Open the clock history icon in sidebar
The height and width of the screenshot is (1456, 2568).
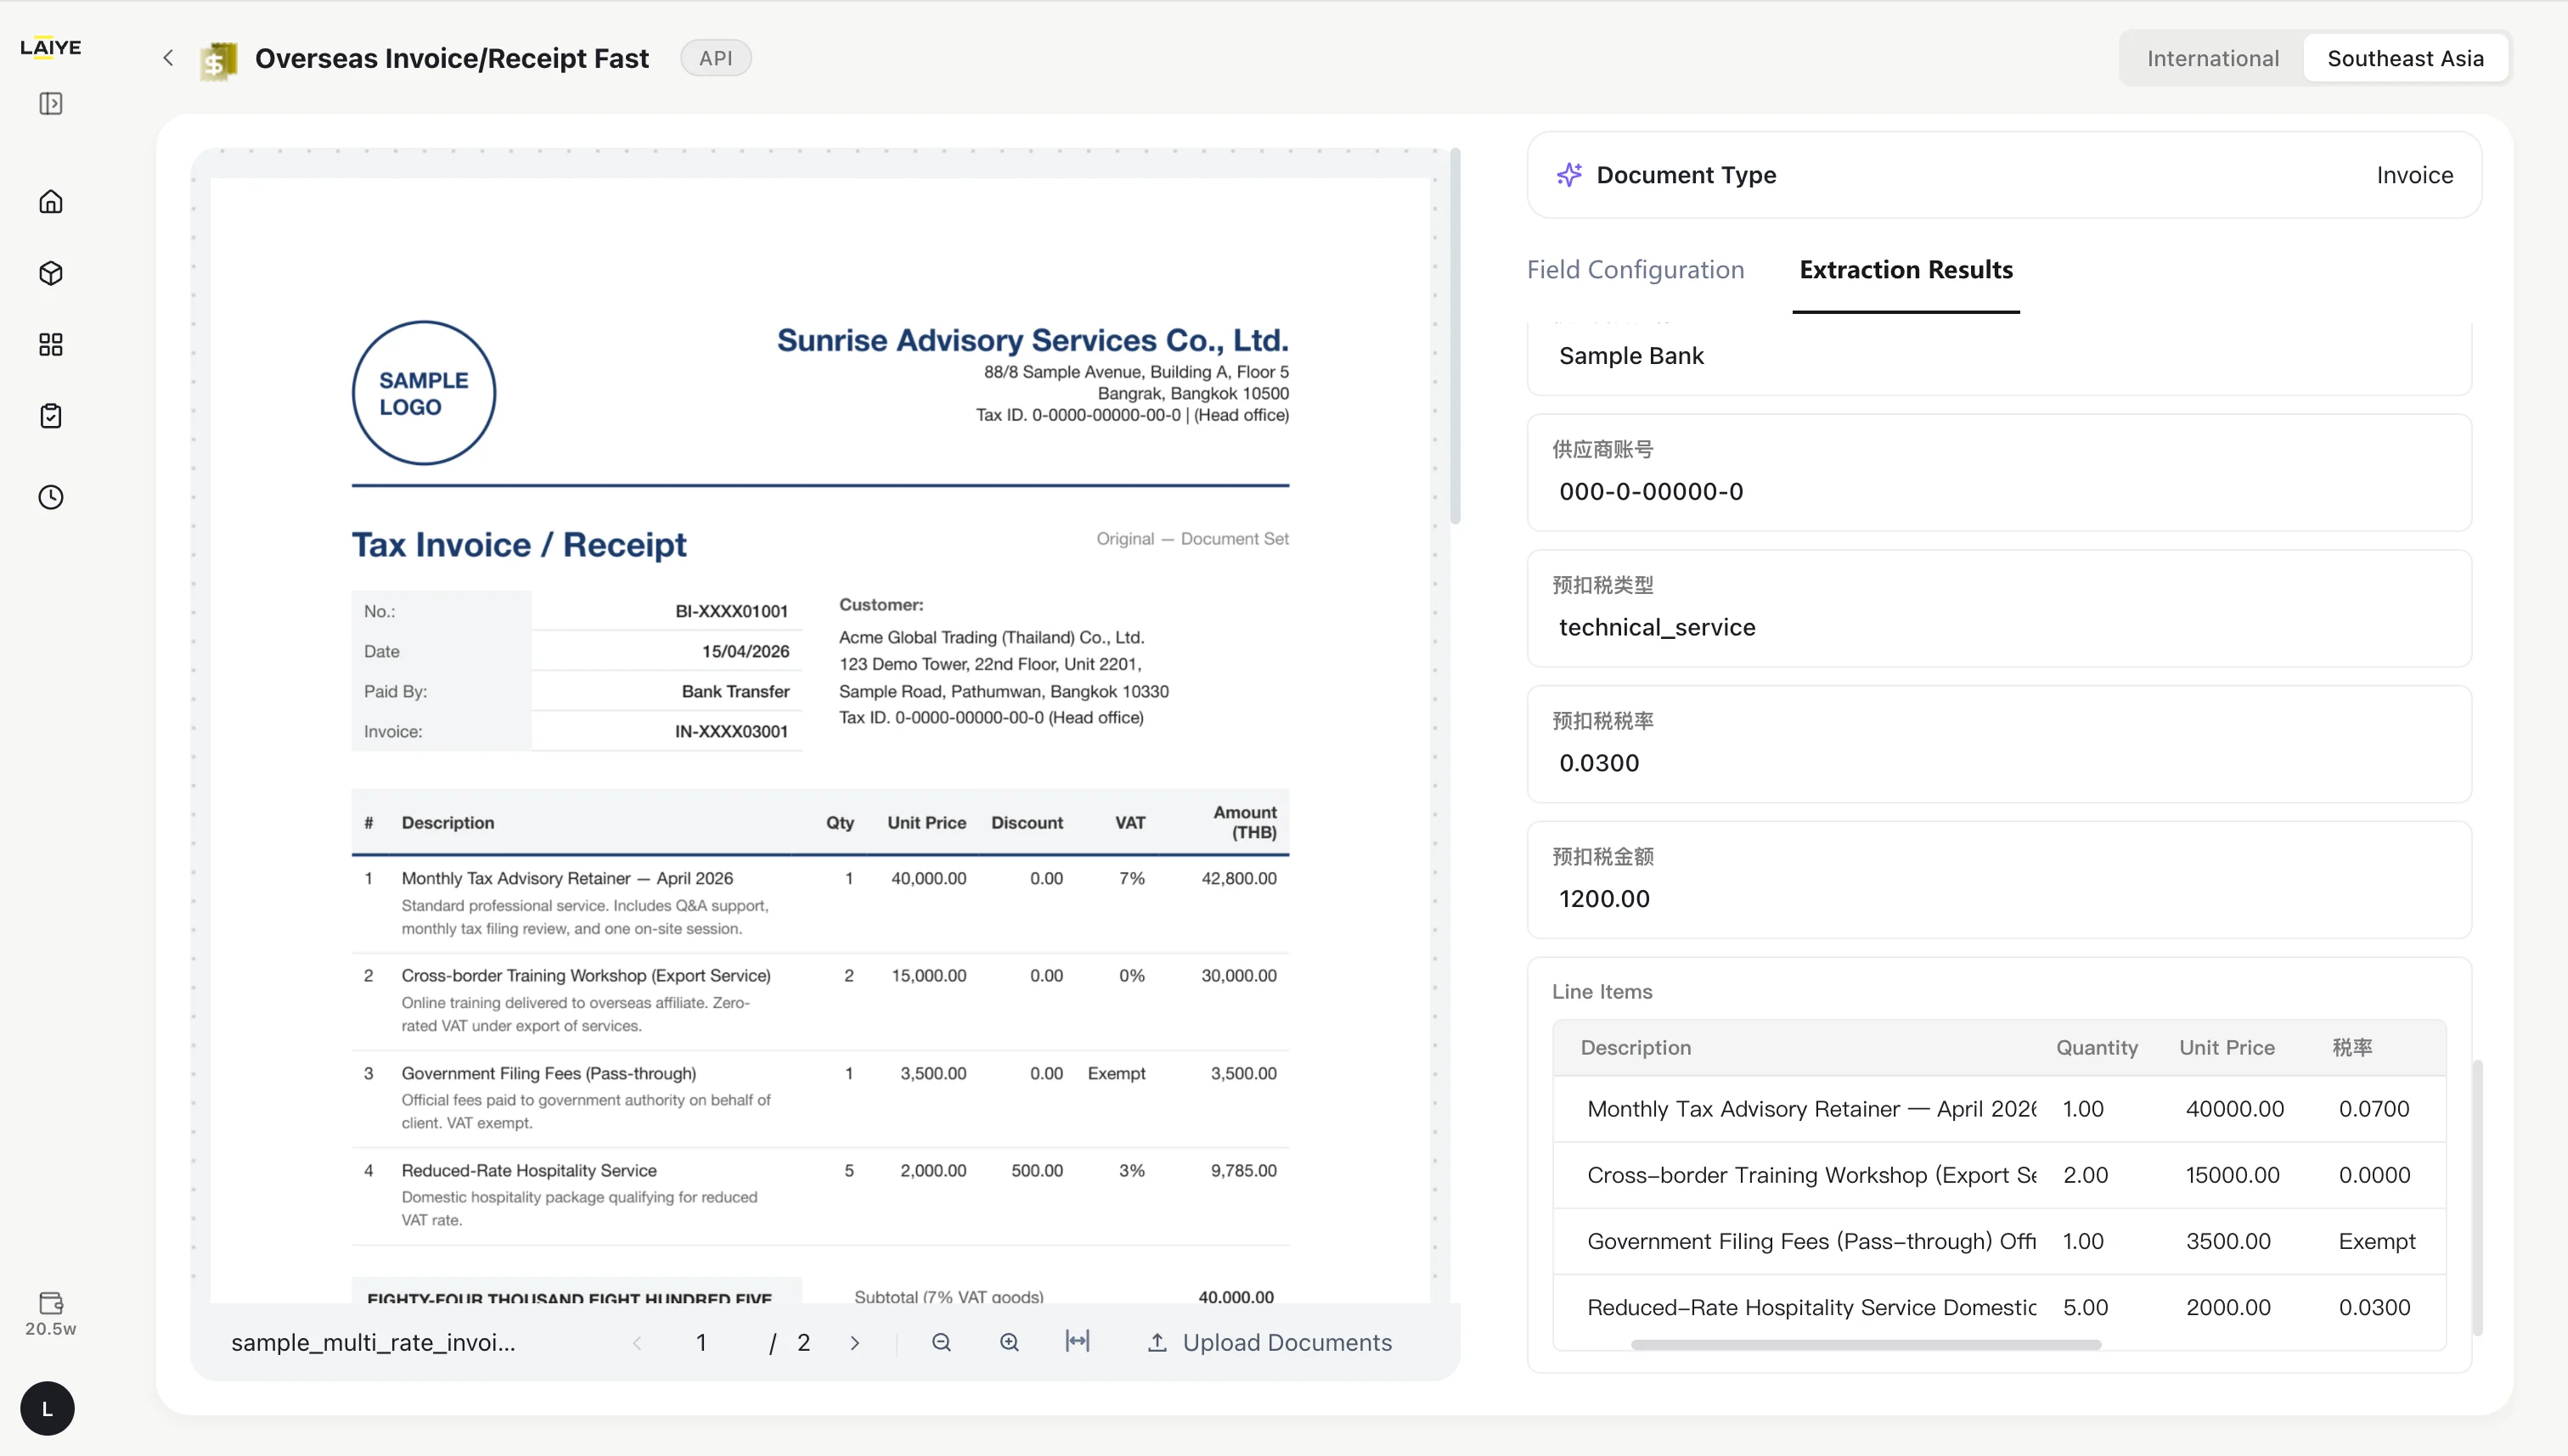pos(51,497)
